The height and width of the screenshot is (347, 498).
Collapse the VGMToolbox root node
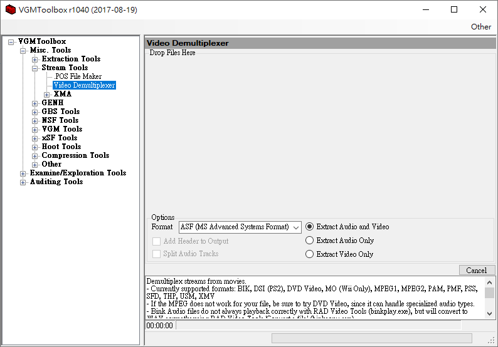click(x=11, y=42)
